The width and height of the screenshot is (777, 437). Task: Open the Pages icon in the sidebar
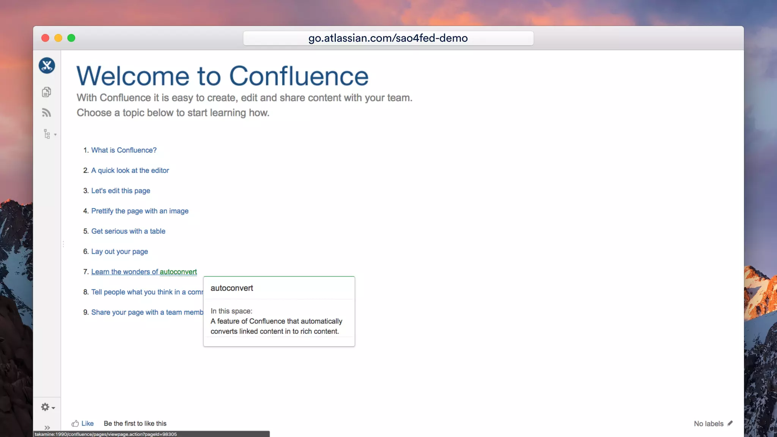46,92
